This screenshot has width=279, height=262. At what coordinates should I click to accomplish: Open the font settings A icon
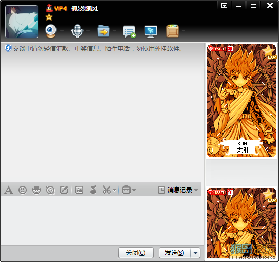pyautogui.click(x=9, y=190)
